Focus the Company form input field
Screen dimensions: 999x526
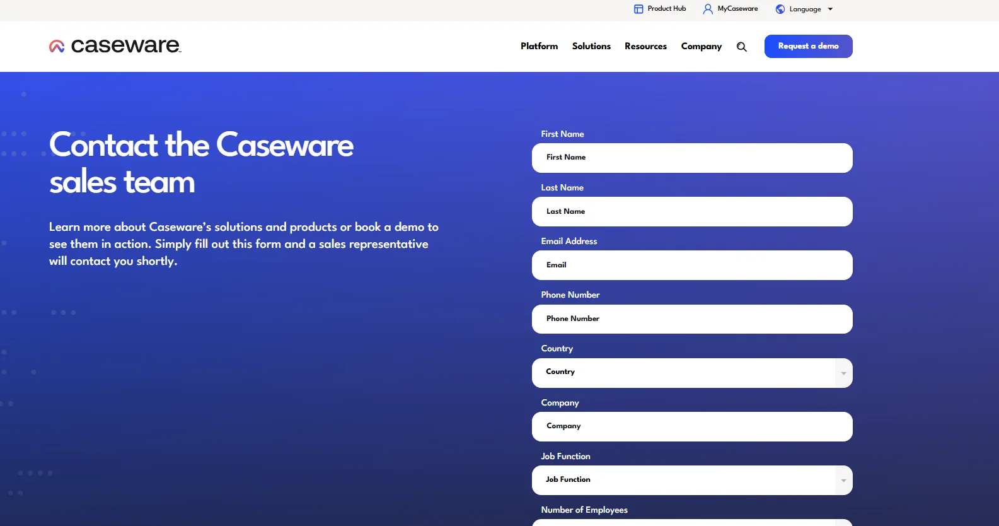pyautogui.click(x=692, y=426)
